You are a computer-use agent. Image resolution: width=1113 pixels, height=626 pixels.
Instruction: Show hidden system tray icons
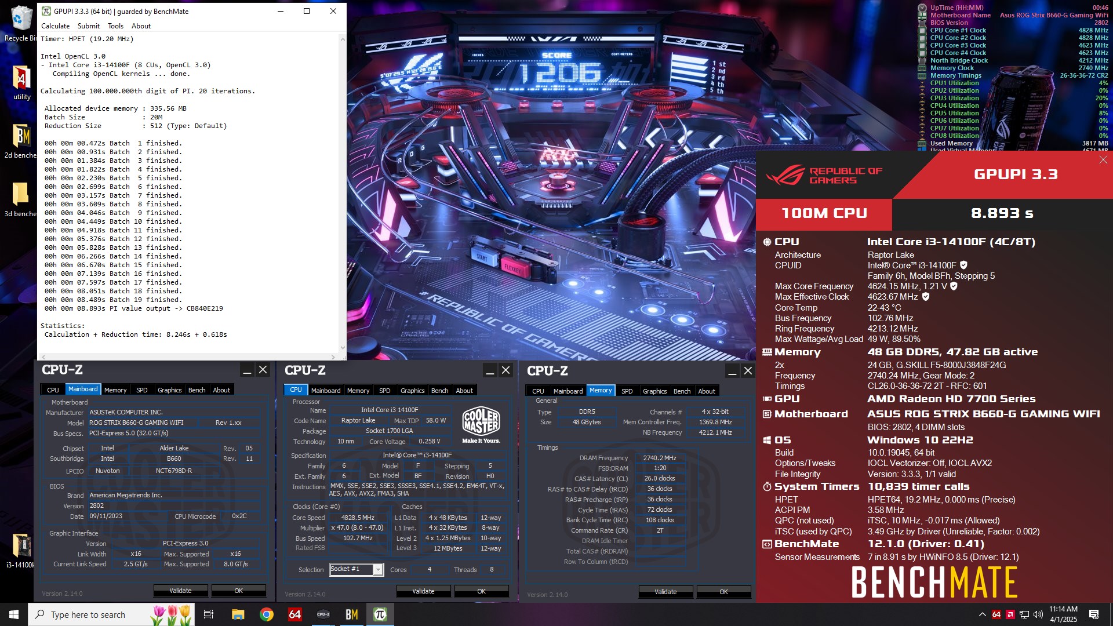(x=982, y=614)
